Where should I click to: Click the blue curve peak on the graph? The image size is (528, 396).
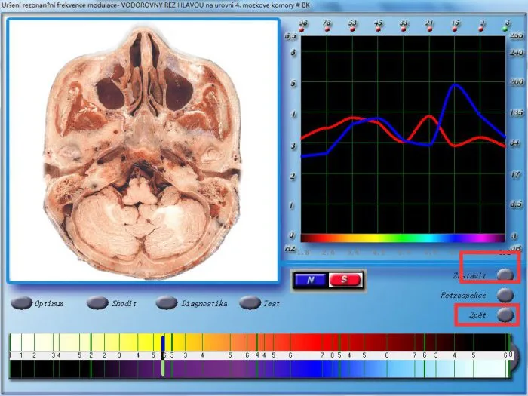(455, 85)
